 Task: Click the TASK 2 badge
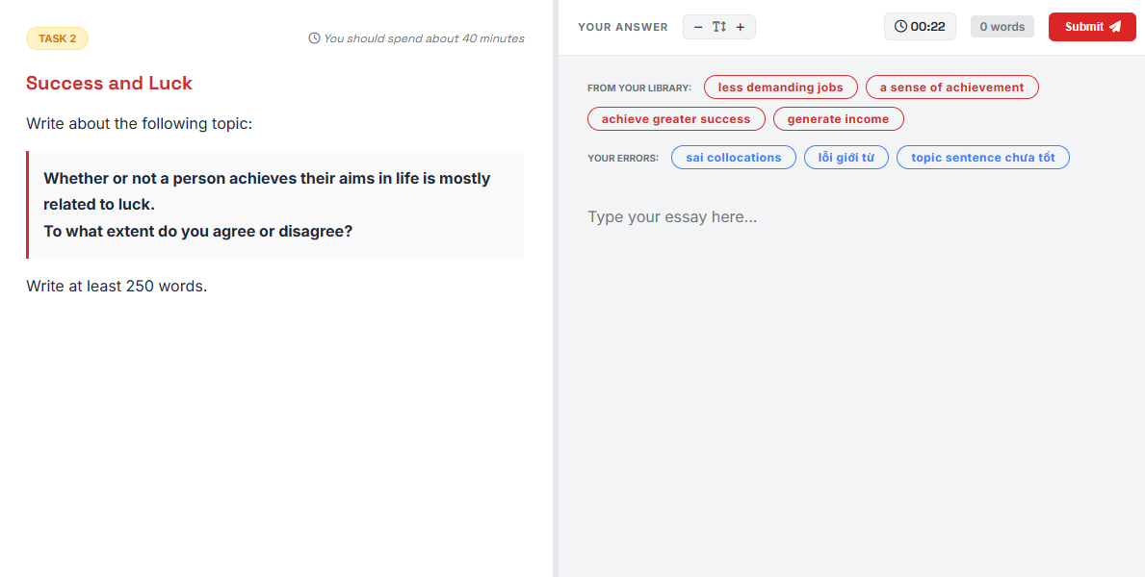(x=57, y=38)
